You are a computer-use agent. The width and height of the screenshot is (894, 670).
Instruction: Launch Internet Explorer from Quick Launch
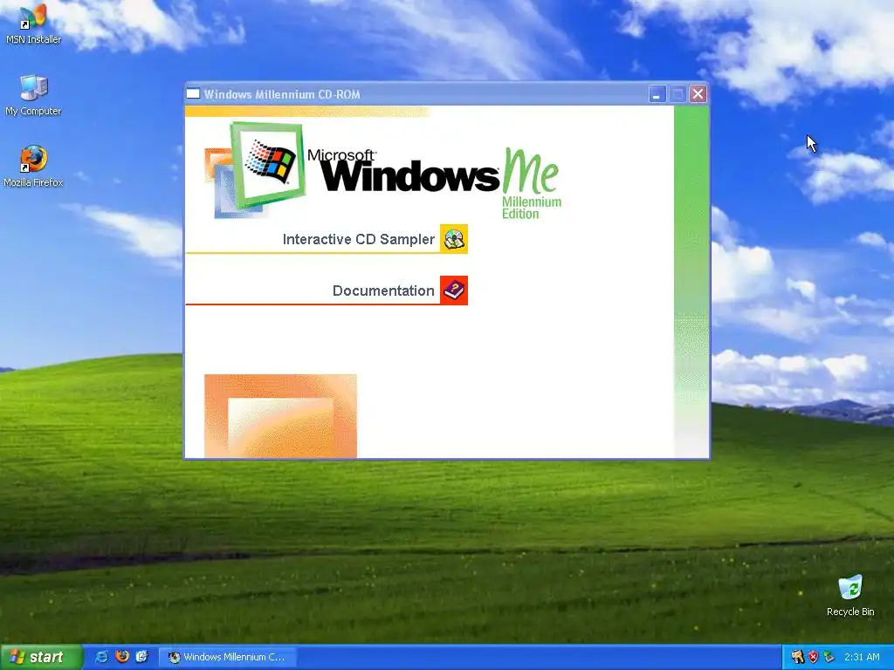[101, 657]
